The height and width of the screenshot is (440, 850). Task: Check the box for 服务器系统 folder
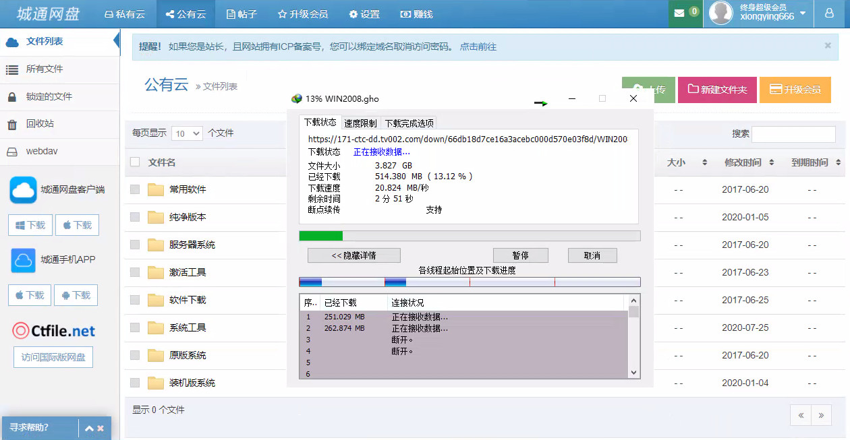135,245
